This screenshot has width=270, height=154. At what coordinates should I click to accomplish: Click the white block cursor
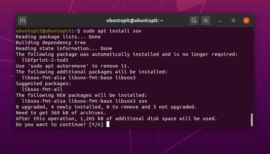pos(108,124)
